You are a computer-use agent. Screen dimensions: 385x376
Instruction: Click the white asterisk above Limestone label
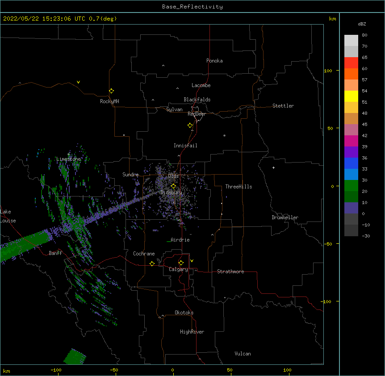coord(68,155)
